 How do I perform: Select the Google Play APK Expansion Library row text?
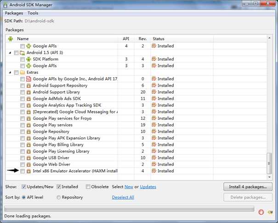67,138
